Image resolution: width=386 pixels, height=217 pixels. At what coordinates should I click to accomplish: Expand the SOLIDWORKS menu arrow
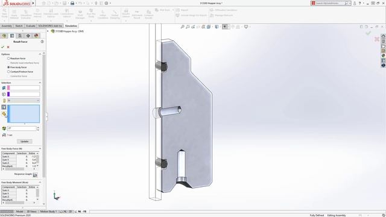33,3
